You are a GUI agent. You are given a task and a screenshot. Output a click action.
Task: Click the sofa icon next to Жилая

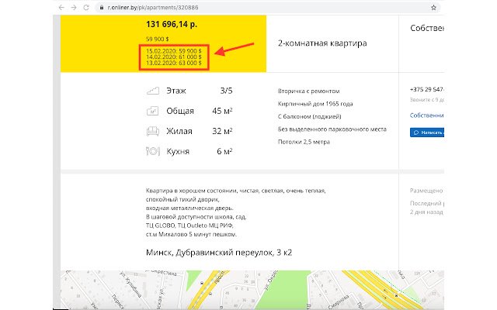[x=153, y=131]
